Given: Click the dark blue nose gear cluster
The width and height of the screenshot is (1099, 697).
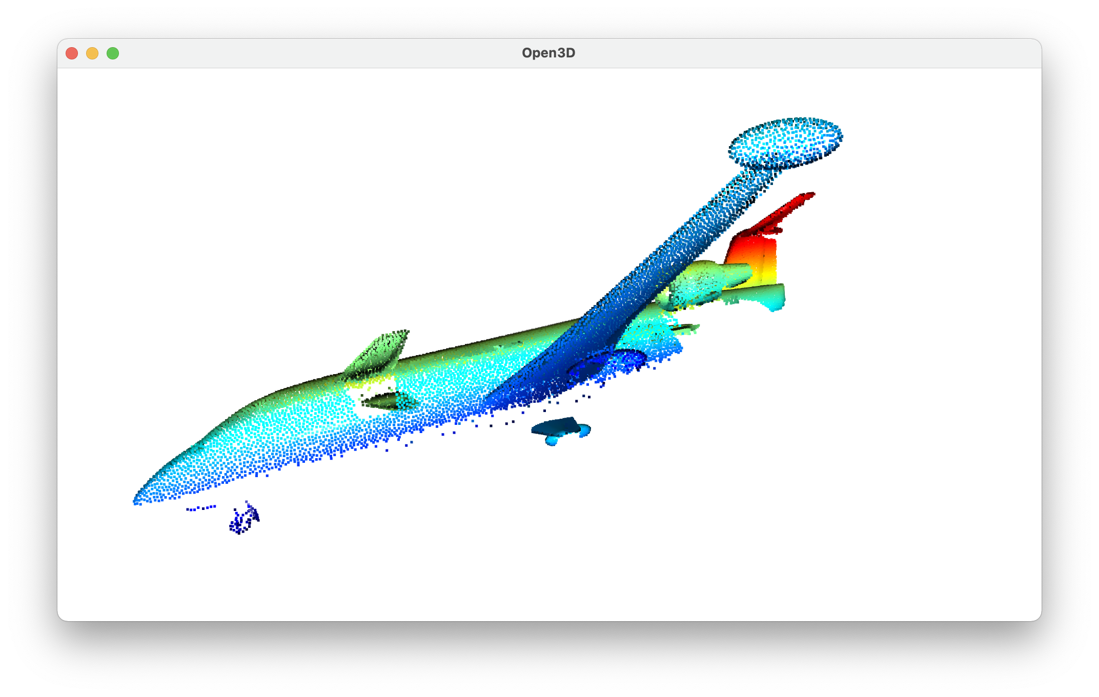Looking at the screenshot, I should (x=243, y=520).
